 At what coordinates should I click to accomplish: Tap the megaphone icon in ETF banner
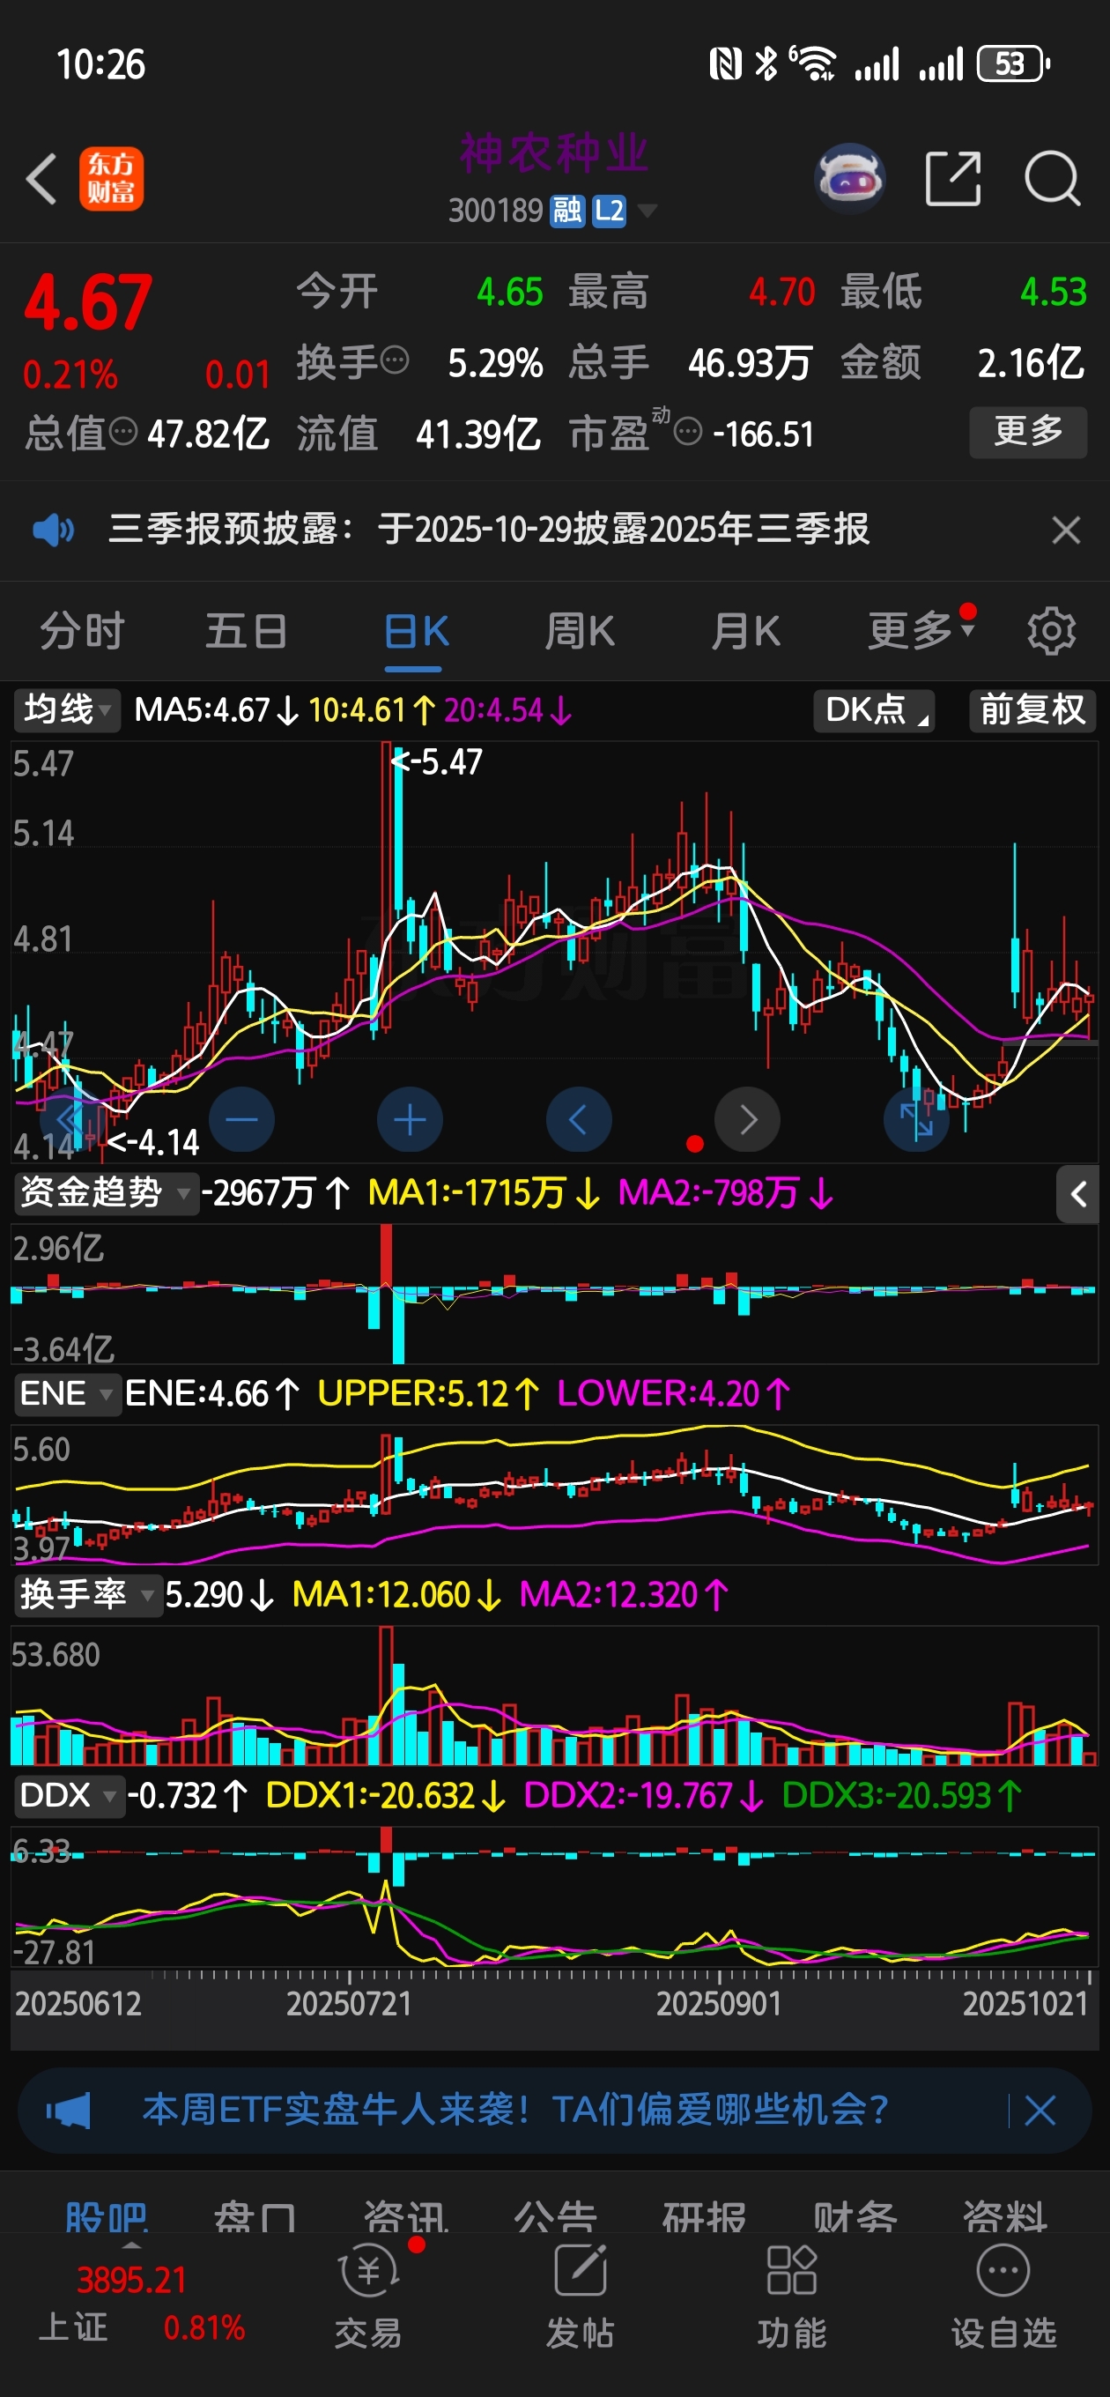(x=69, y=2111)
